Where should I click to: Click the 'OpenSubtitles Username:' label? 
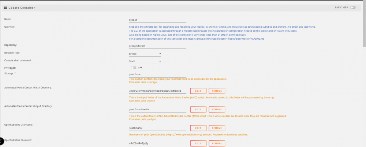(x=18, y=125)
